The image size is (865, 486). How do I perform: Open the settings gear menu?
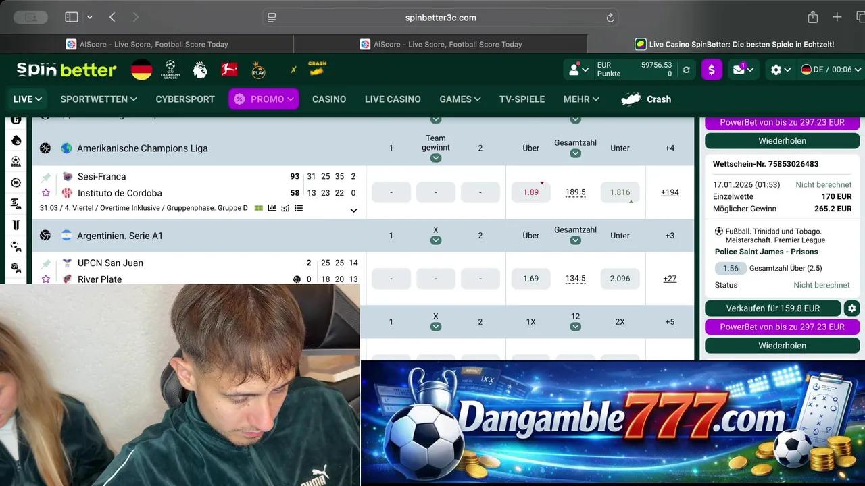(x=778, y=70)
